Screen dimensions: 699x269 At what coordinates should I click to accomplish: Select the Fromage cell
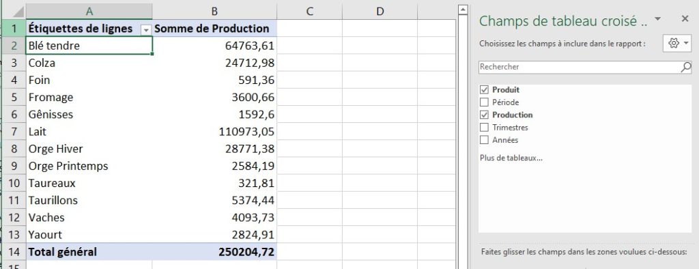(89, 97)
